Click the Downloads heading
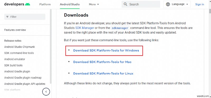The height and width of the screenshot is (98, 211). 76,15
